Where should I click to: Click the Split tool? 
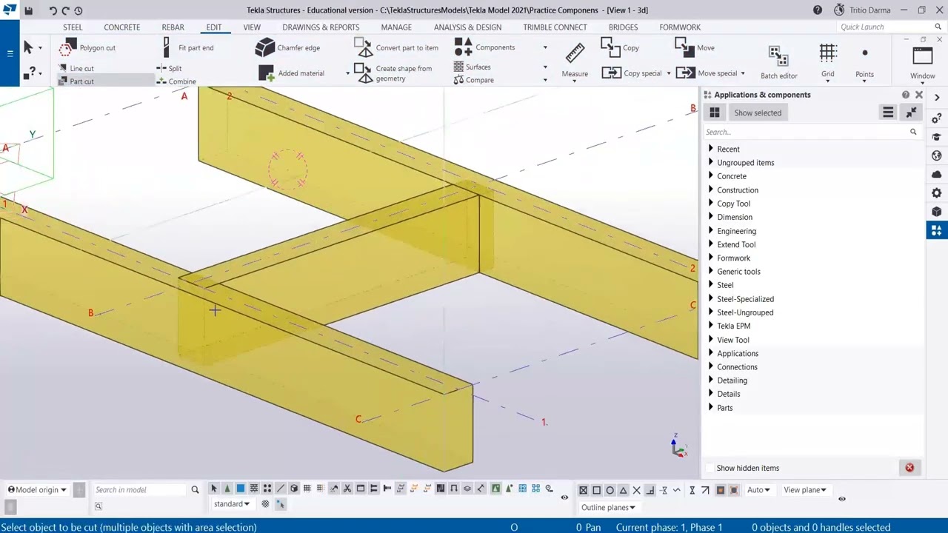pos(169,68)
